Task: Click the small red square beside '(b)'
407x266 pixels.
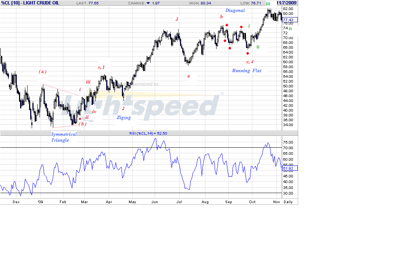Action: (x=80, y=119)
